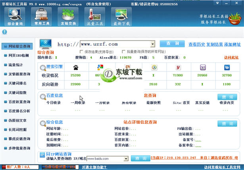
Task: Open the 综合查询 toolbar icon
Action: pyautogui.click(x=15, y=17)
